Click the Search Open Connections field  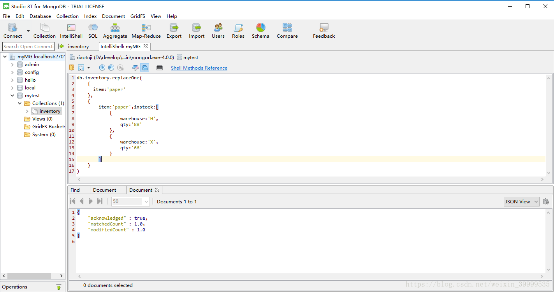pos(28,46)
